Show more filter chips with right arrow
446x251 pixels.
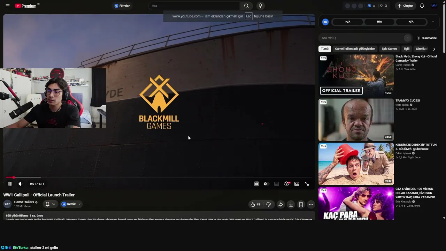(434, 49)
